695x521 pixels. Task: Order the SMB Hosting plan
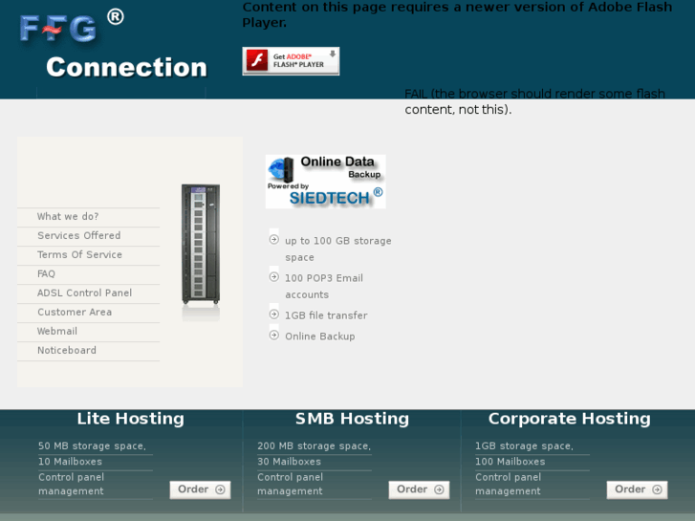[x=420, y=489]
